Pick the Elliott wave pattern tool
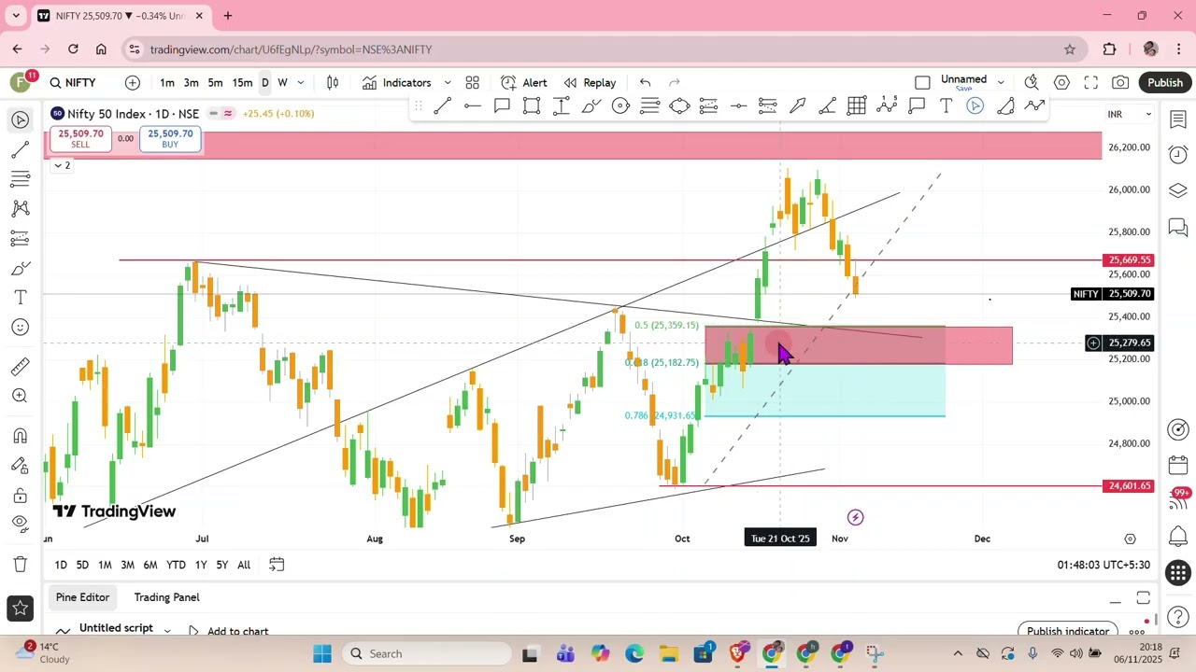Screen dimensions: 1196x672 pos(887,106)
